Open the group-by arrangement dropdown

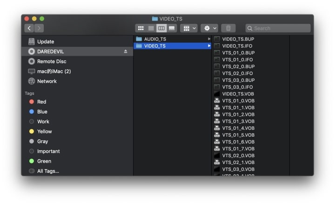click(x=189, y=28)
